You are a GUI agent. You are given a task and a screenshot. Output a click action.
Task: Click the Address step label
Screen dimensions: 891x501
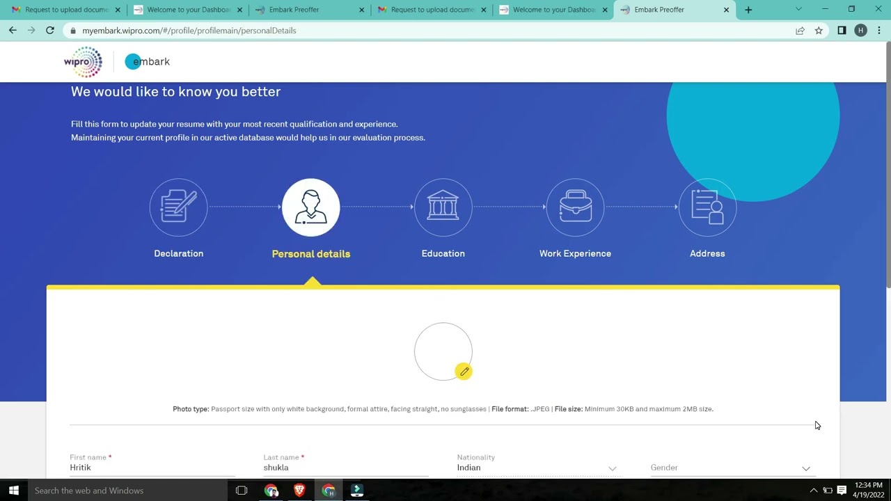707,253
